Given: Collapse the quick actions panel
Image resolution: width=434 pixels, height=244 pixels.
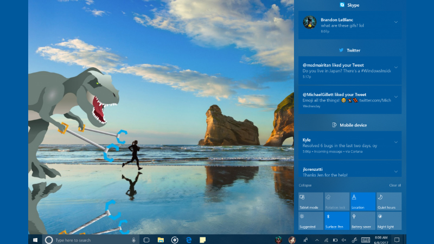Looking at the screenshot, I should pos(304,185).
